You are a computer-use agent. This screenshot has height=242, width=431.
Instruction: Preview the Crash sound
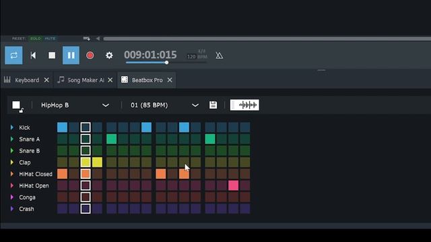(12, 209)
